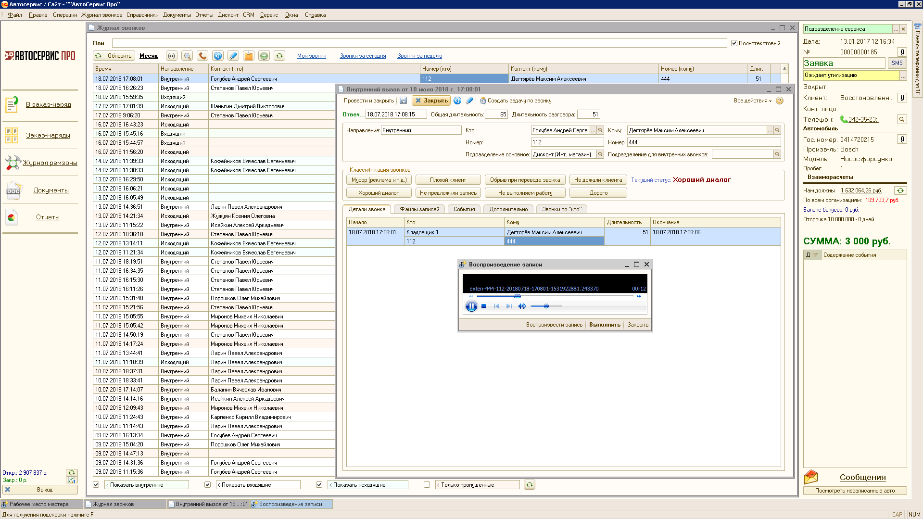Viewport: 923px width, 519px height.
Task: Click the volume slider in the player
Action: click(x=546, y=306)
